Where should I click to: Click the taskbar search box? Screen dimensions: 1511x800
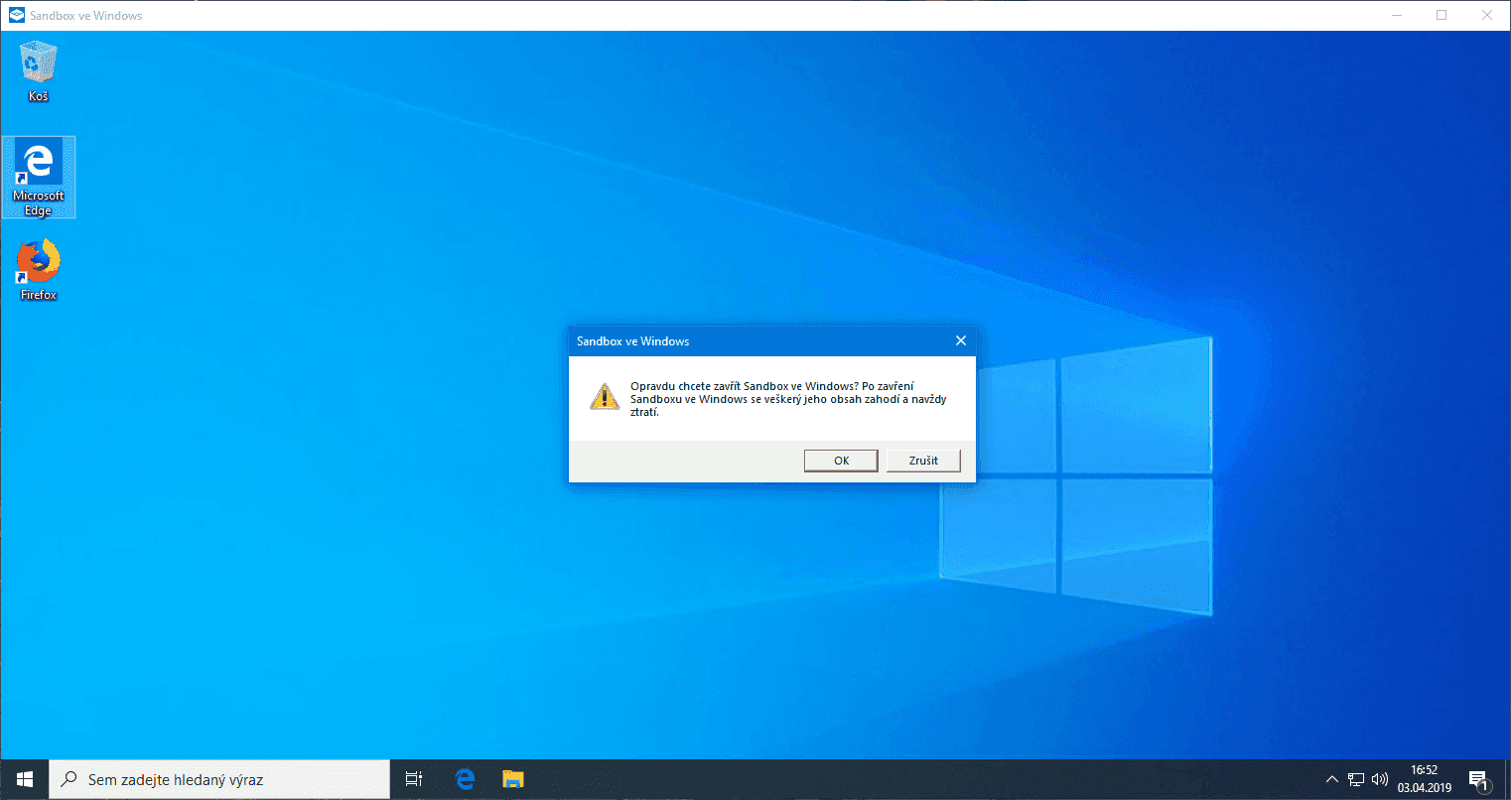[x=219, y=779]
